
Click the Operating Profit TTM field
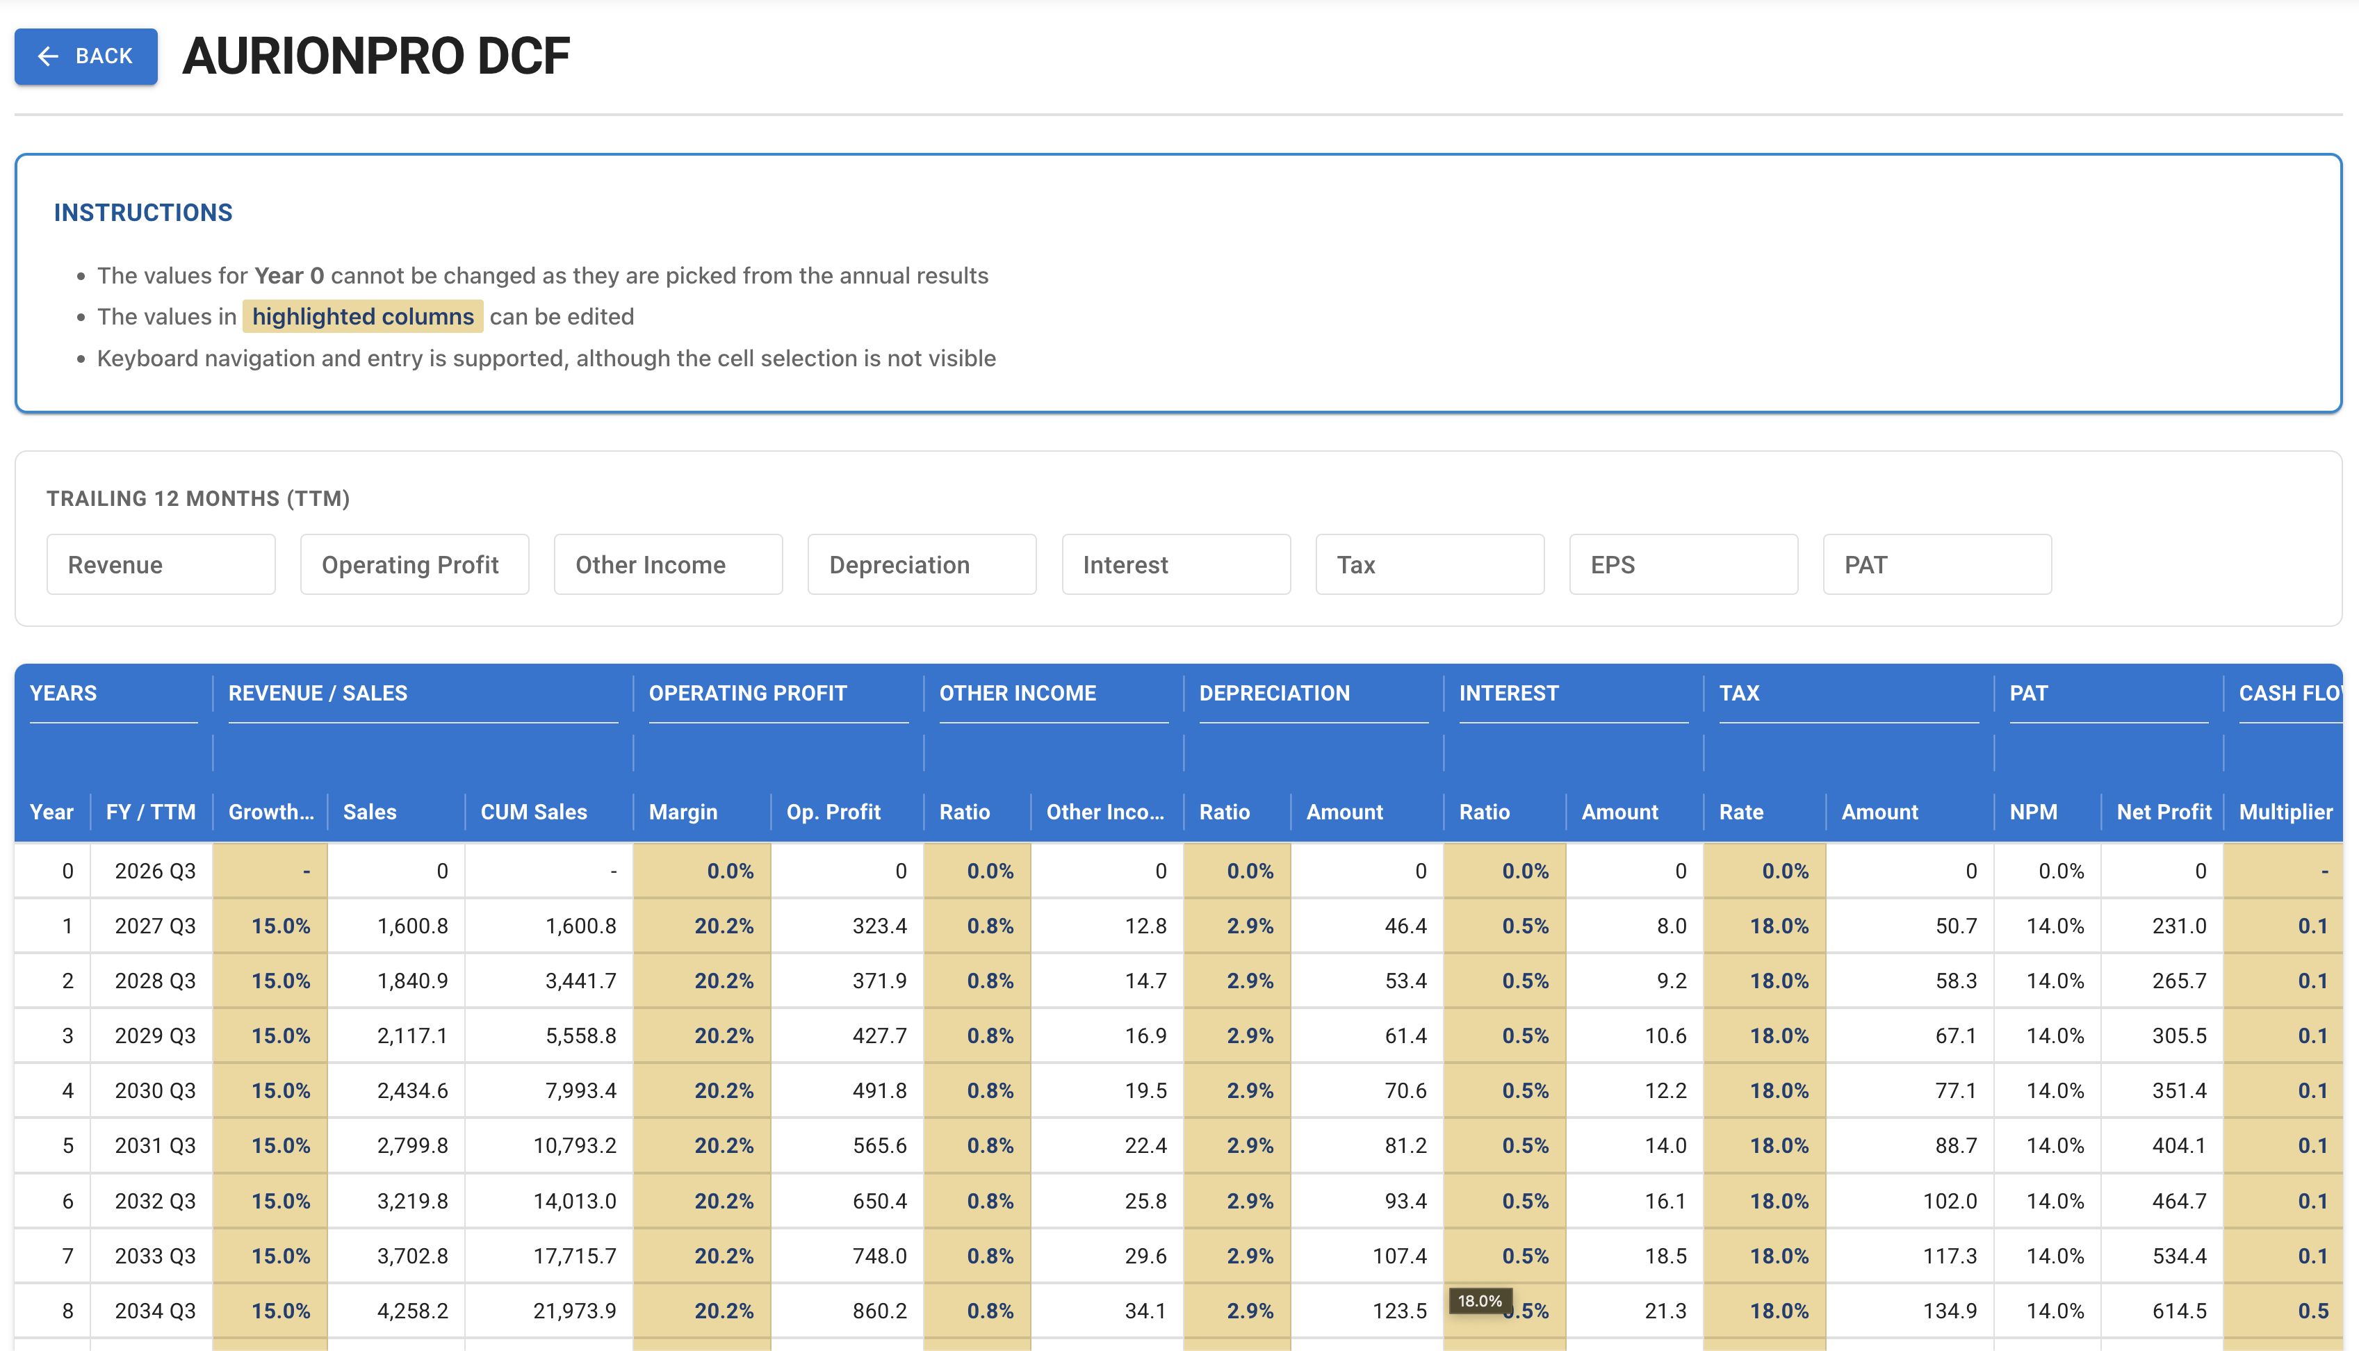(414, 564)
